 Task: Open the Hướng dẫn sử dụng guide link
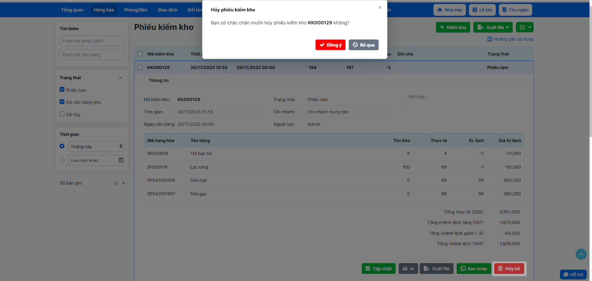point(511,39)
